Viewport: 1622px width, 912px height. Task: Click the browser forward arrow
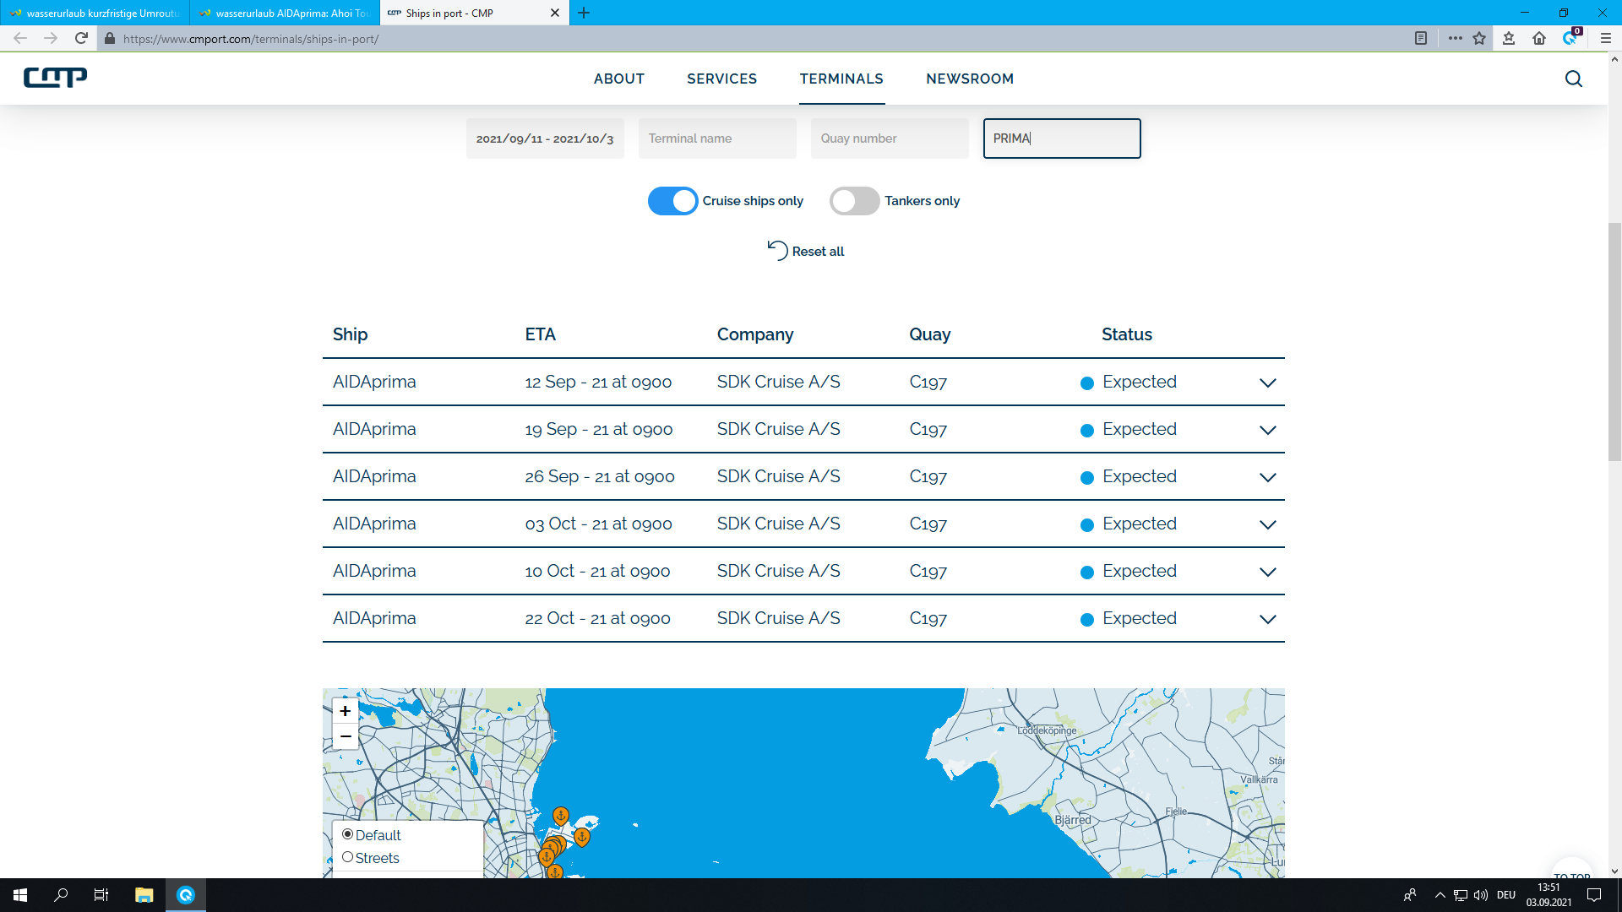pos(51,38)
